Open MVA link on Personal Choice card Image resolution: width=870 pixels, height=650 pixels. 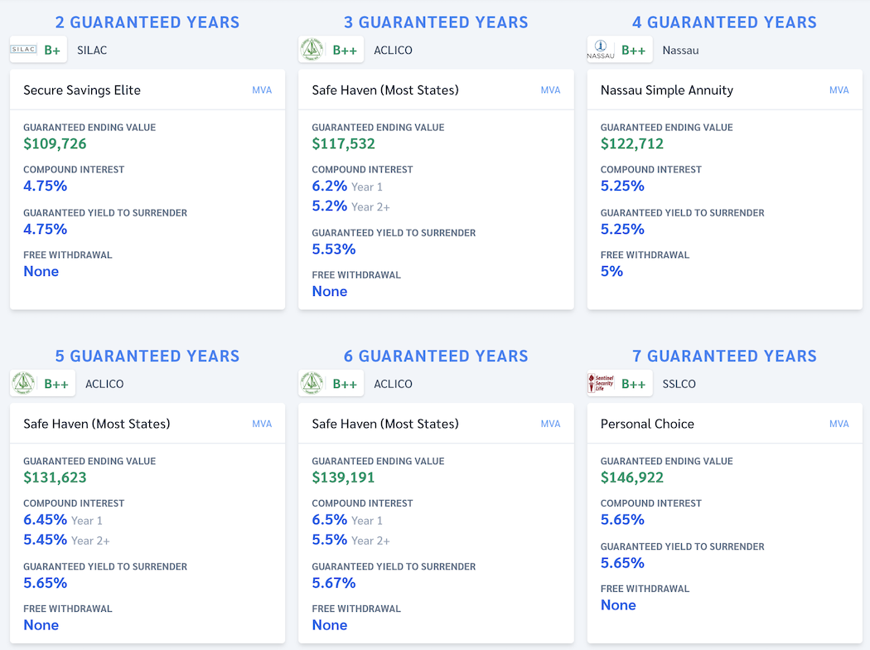click(x=839, y=424)
